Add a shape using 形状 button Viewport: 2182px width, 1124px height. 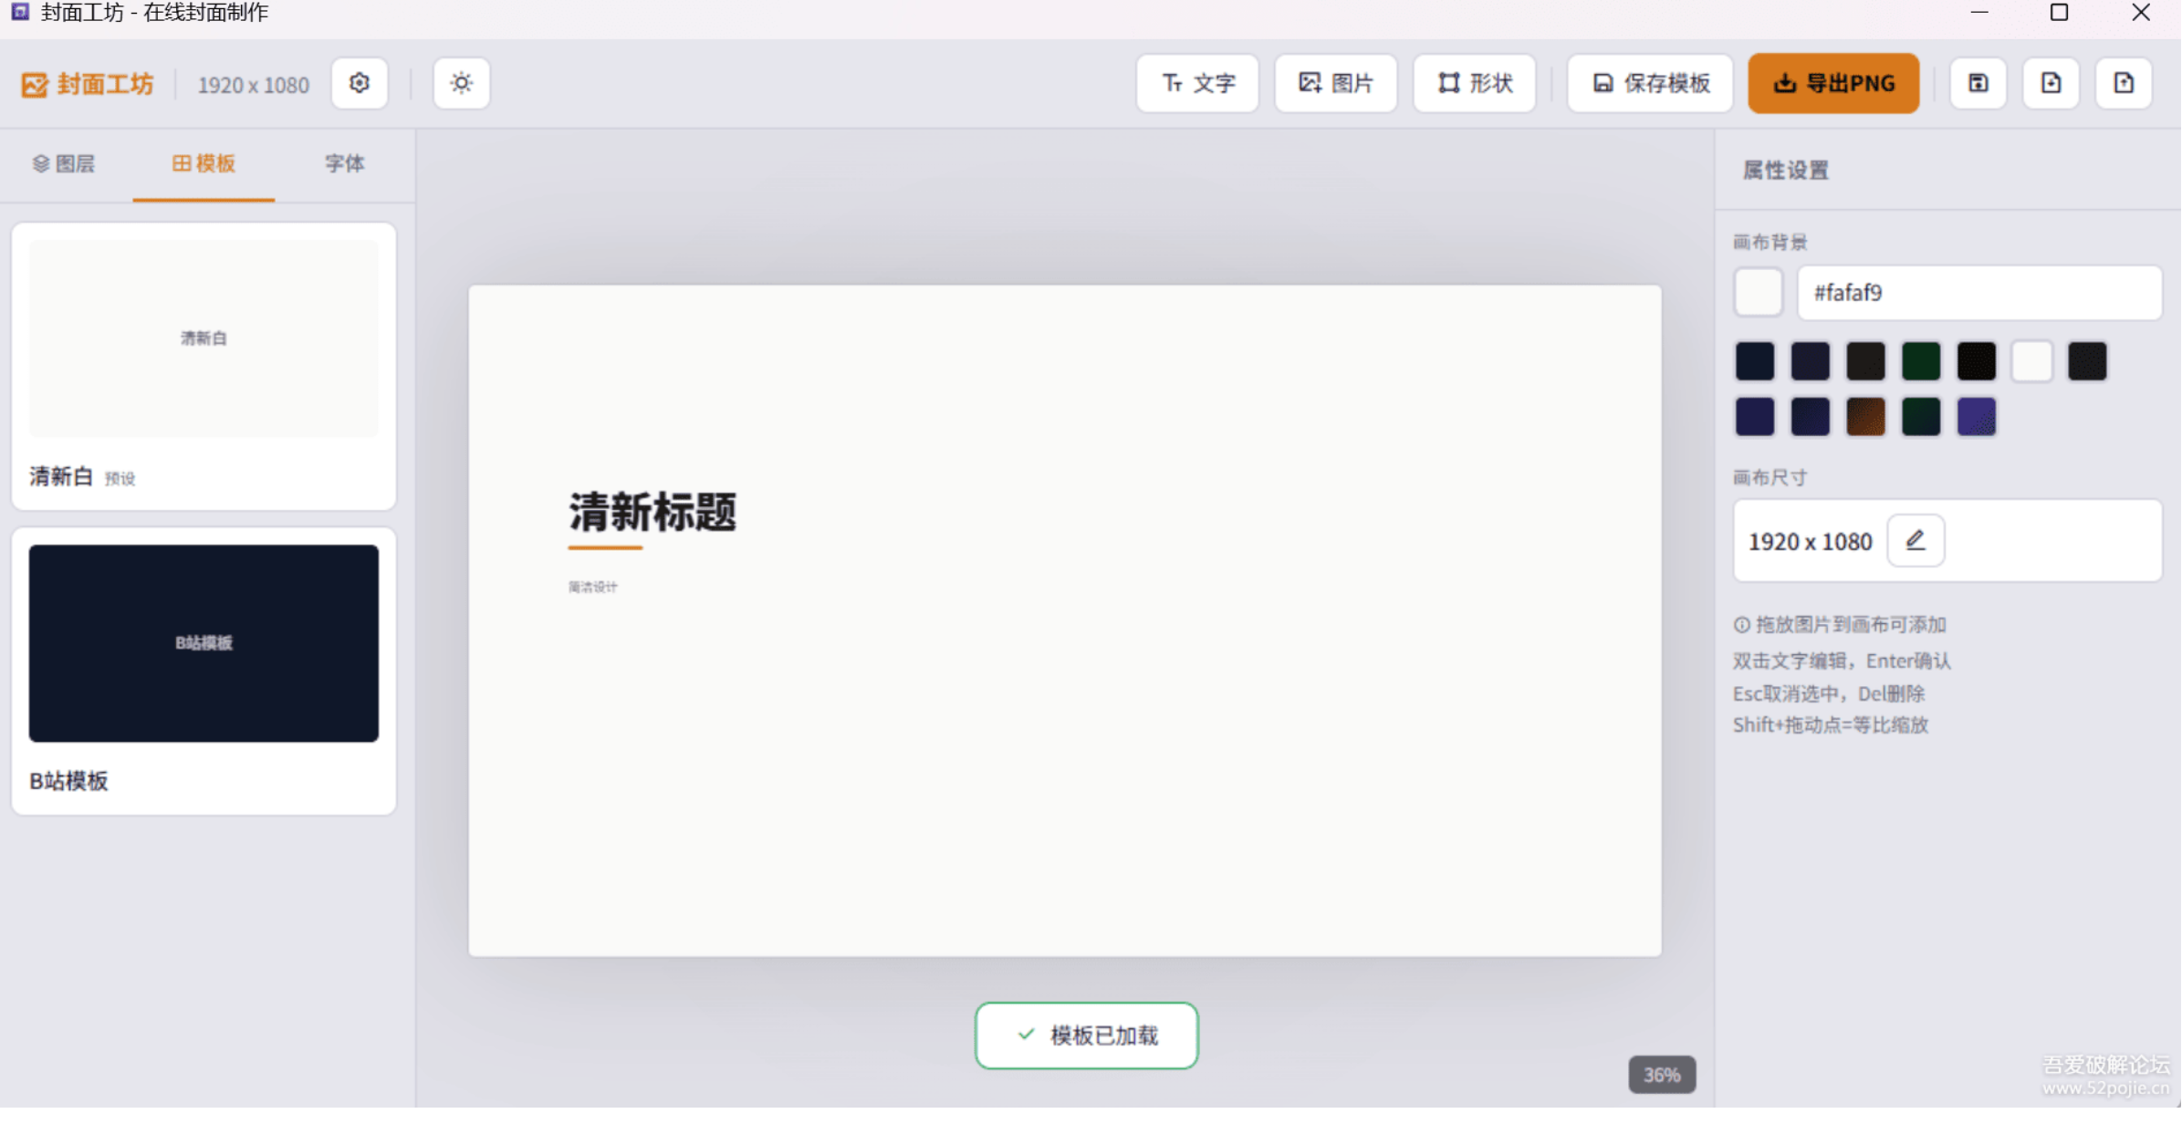1475,84
